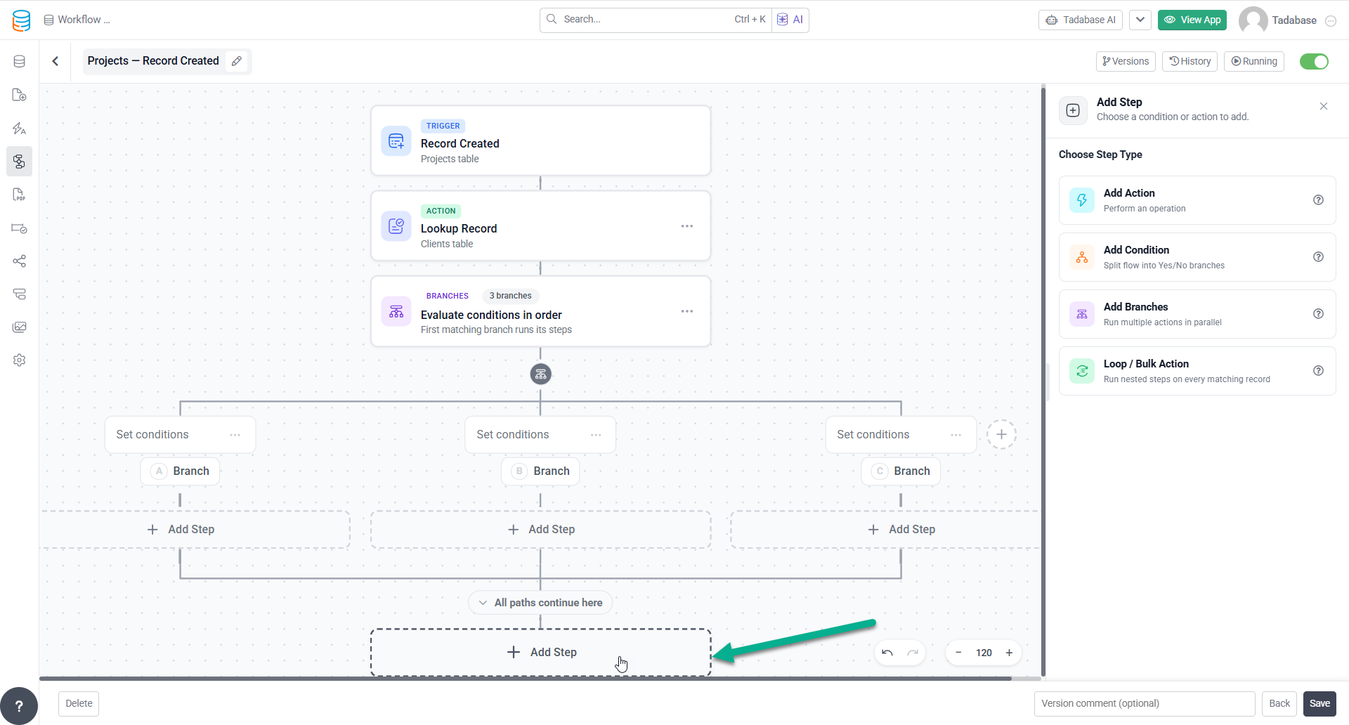Add Step under Branch A
Image resolution: width=1349 pixels, height=725 pixels.
195,530
